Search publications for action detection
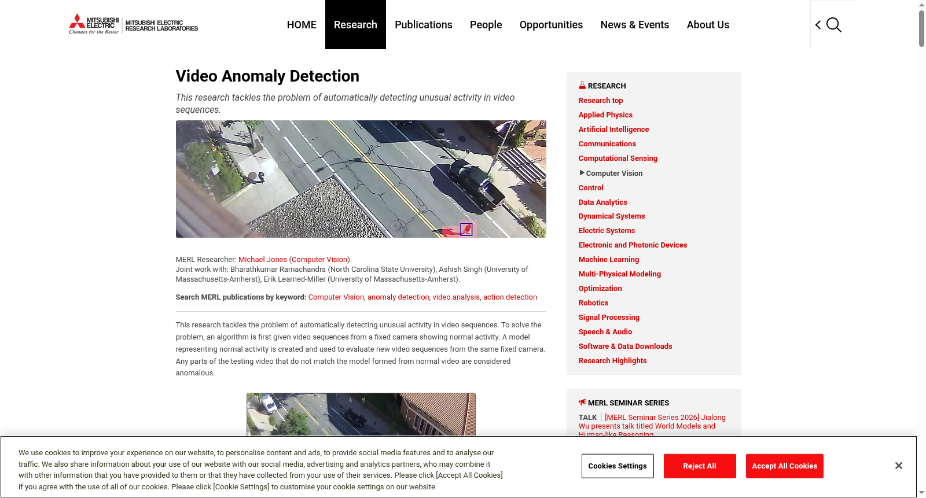The width and height of the screenshot is (926, 498). 510,297
